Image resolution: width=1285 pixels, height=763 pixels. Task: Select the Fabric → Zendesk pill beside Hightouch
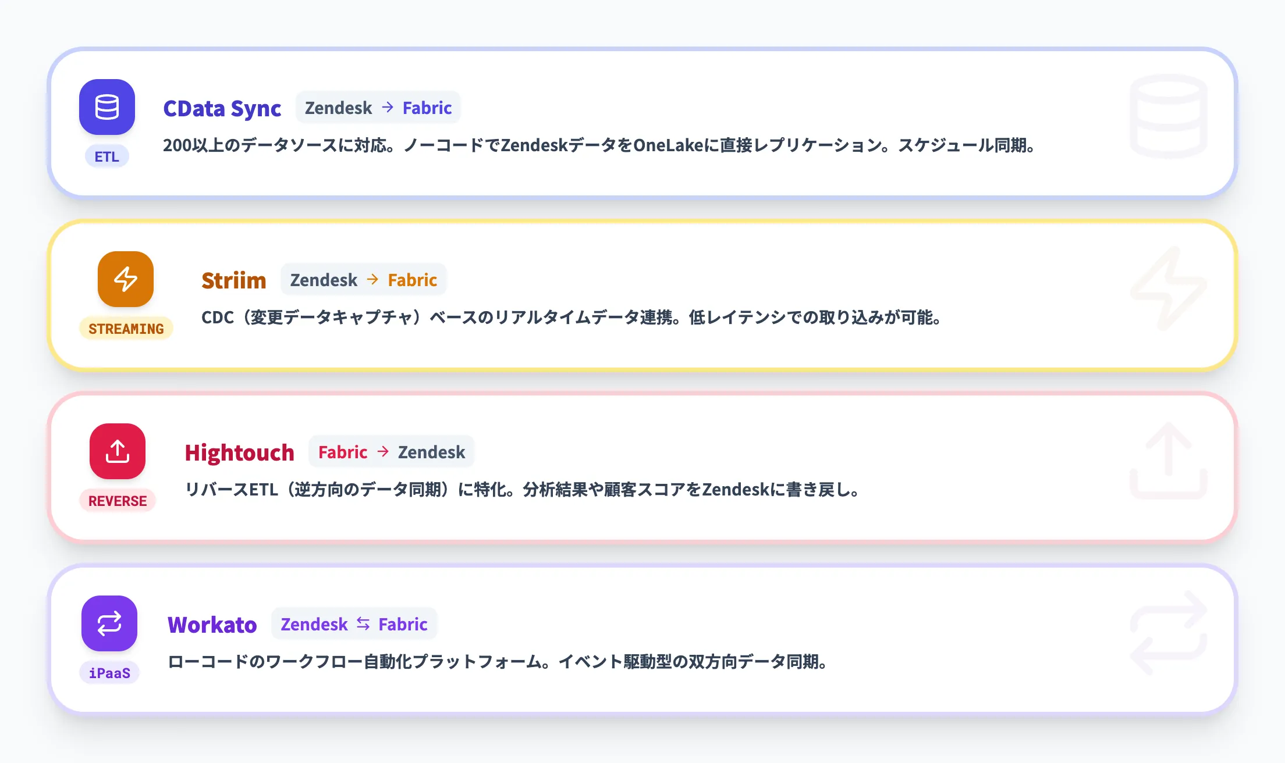tap(391, 451)
